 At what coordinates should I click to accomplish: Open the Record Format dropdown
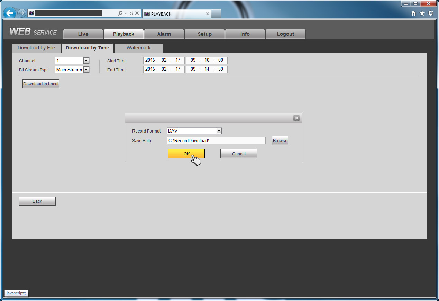pos(219,131)
